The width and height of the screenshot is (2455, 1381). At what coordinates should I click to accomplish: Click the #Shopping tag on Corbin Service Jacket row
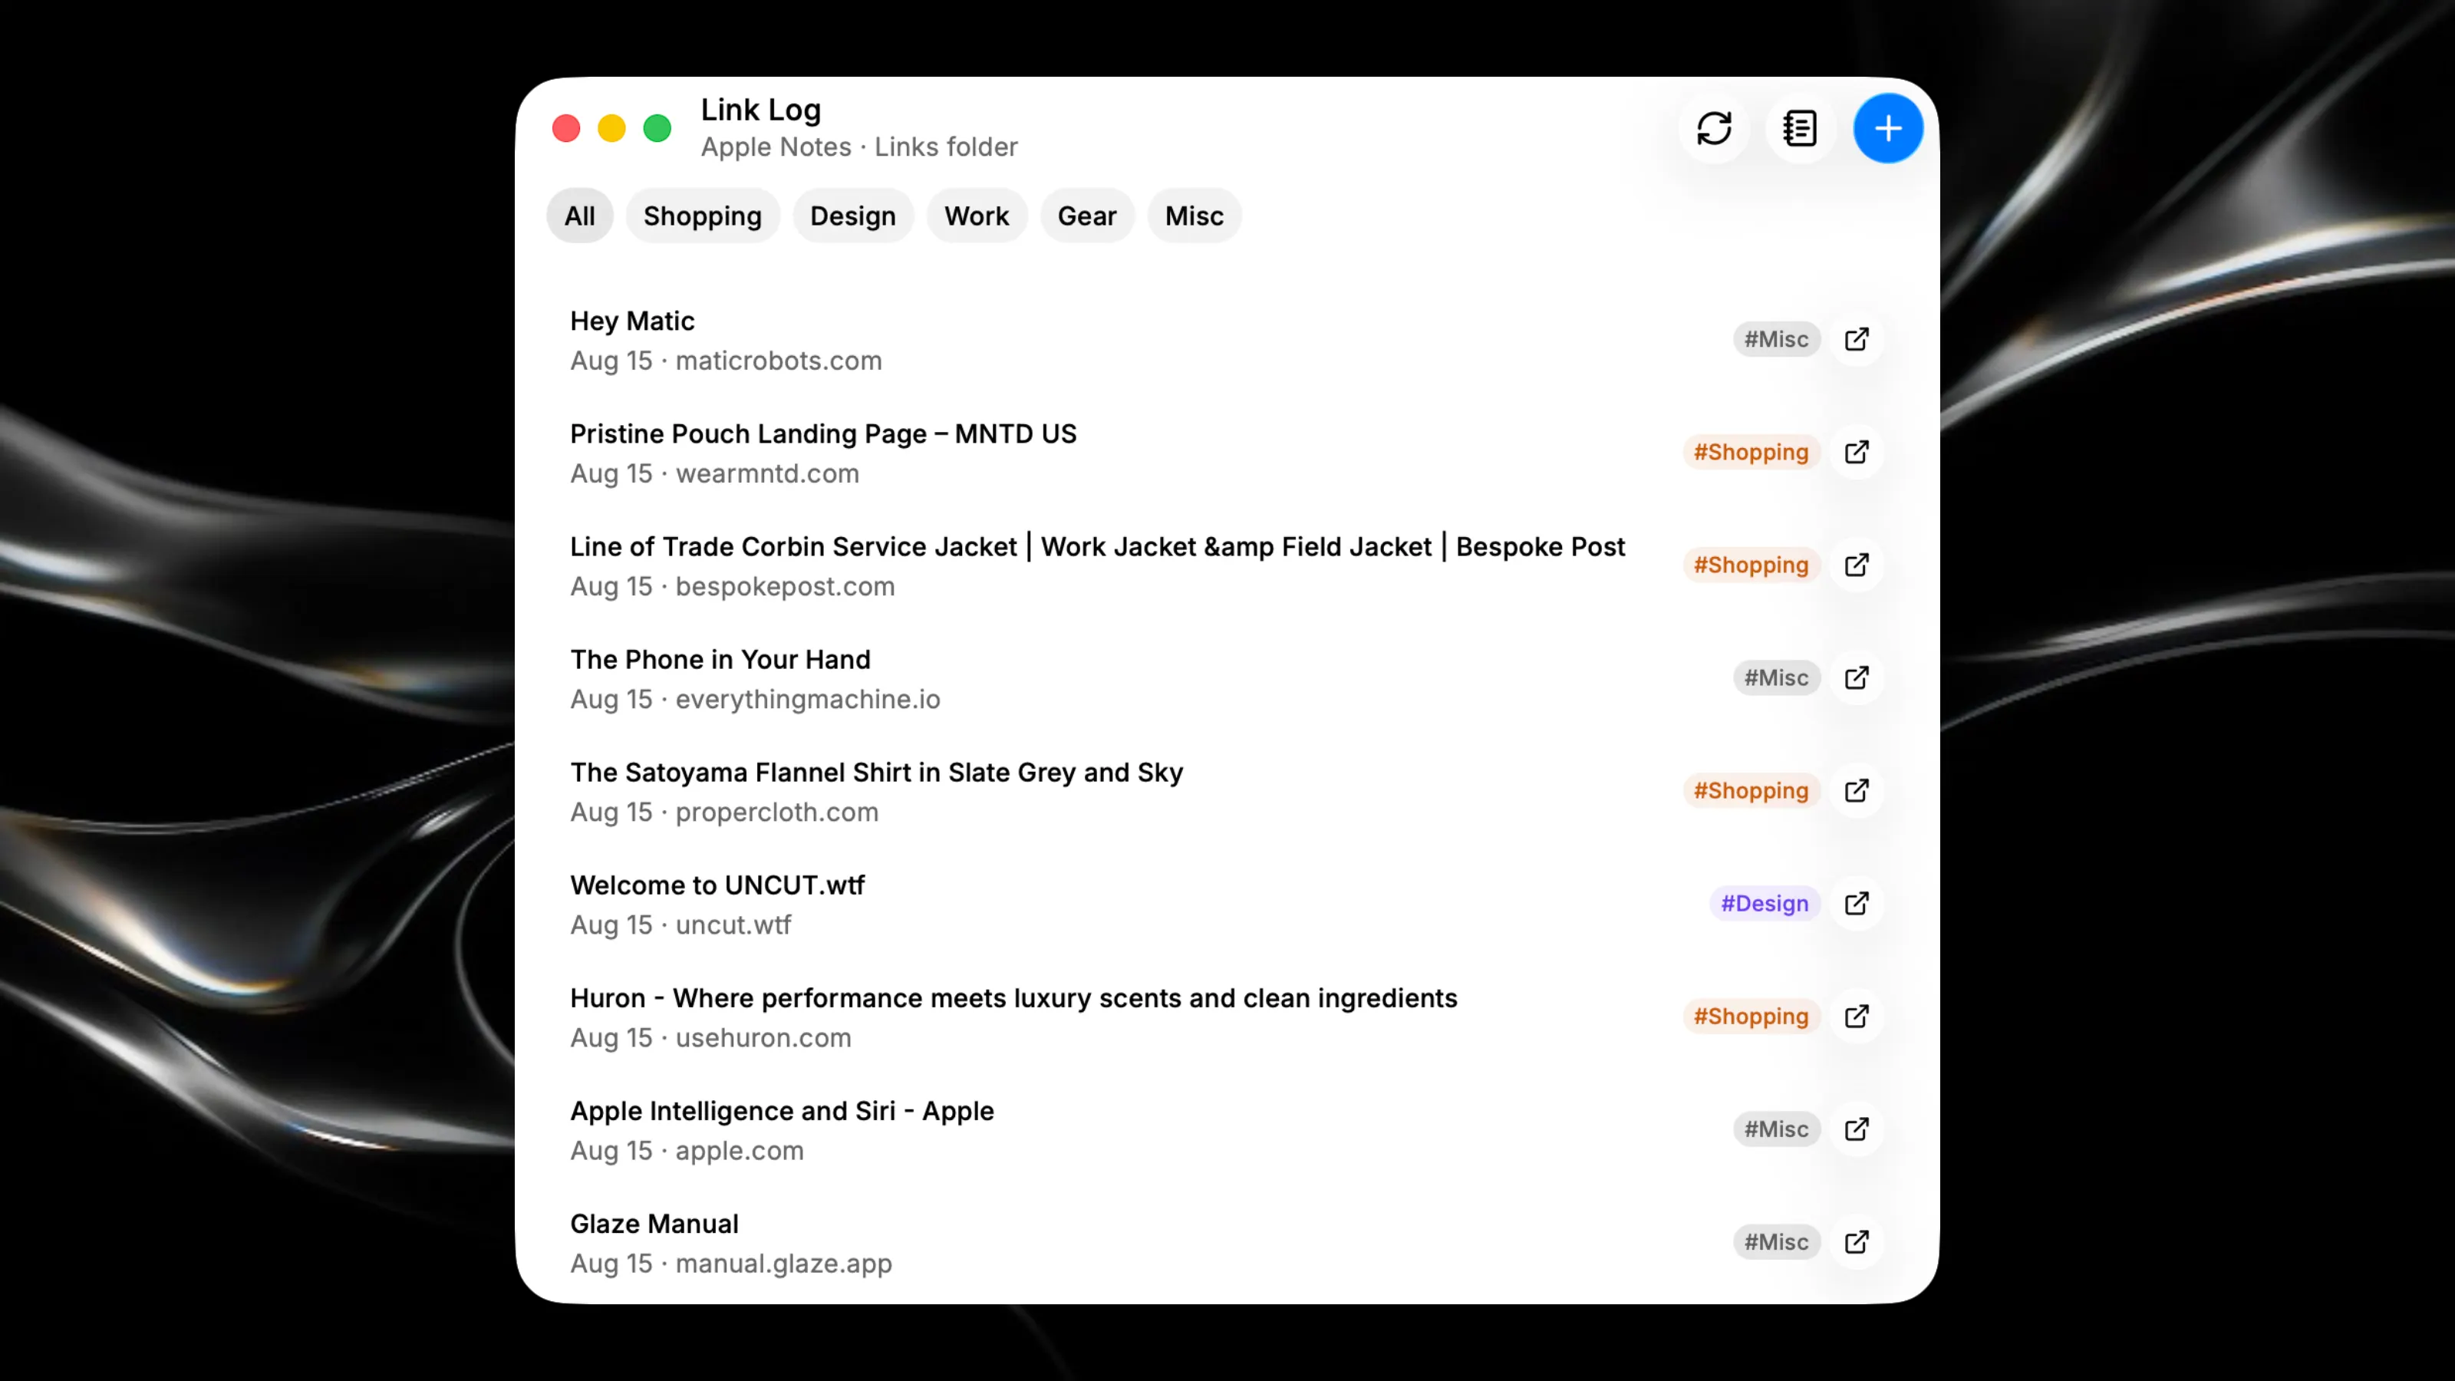click(1751, 565)
